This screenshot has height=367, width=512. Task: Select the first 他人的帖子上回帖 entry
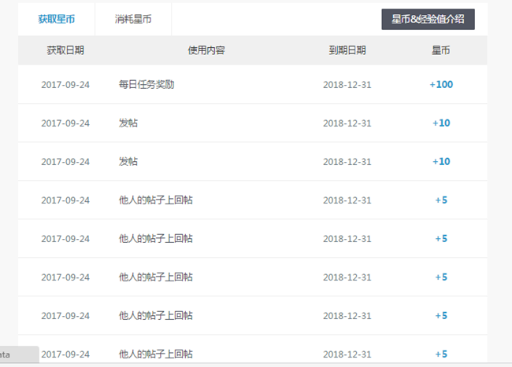[156, 200]
